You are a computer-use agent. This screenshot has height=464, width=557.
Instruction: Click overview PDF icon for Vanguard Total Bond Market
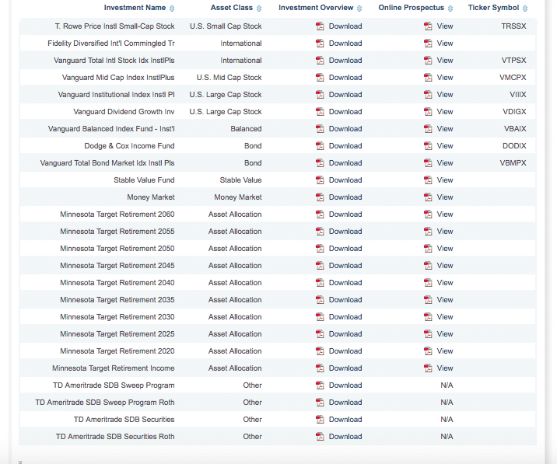[x=320, y=163]
